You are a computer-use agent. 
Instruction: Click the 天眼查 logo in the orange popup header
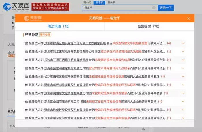click(x=33, y=18)
